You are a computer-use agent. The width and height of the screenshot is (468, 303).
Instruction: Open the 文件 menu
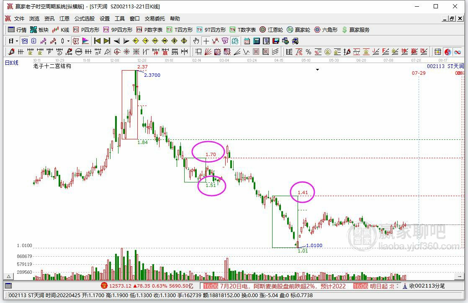click(19, 18)
